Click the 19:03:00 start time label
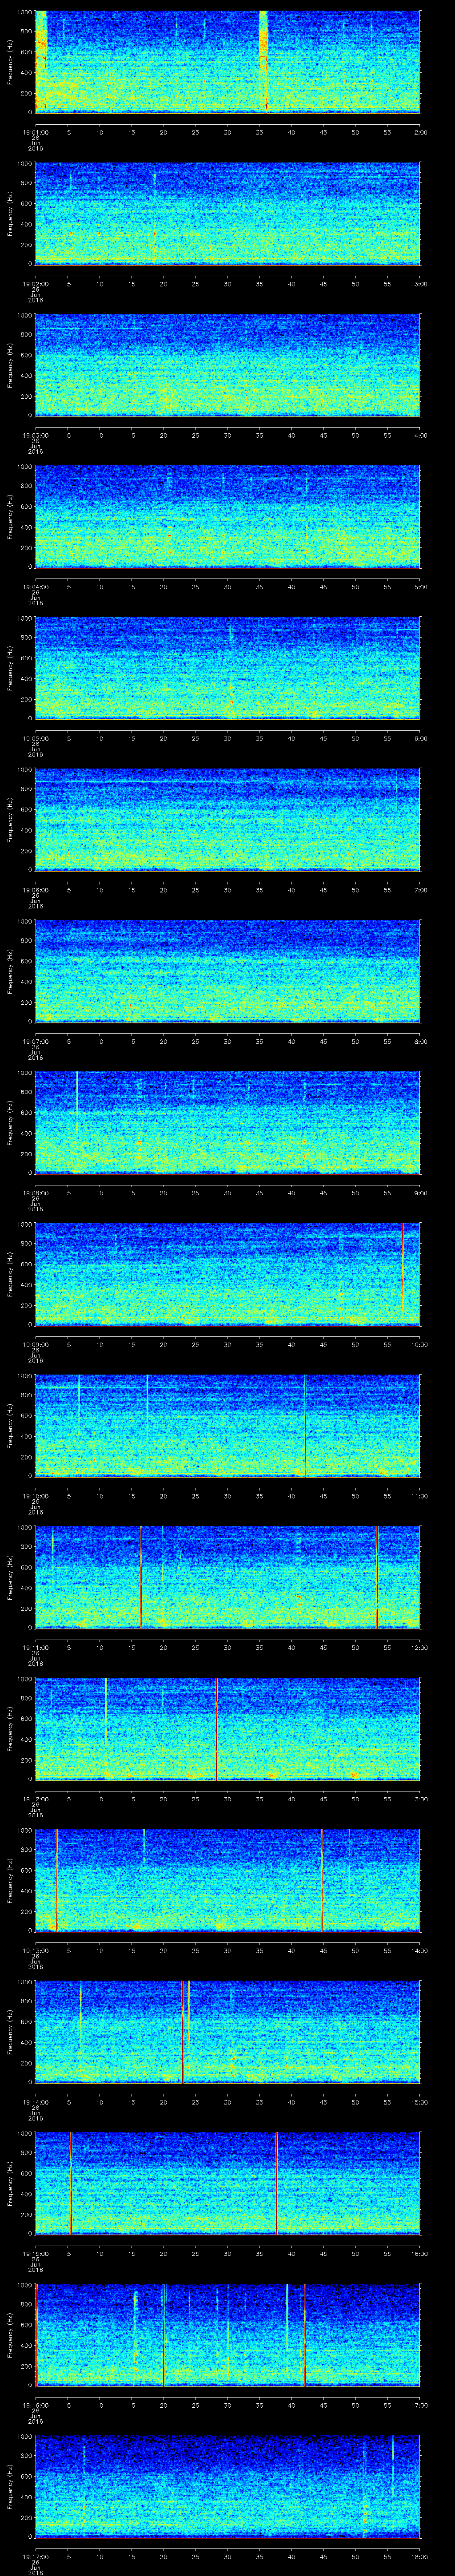Screen dimensions: 455x2576 coord(35,435)
